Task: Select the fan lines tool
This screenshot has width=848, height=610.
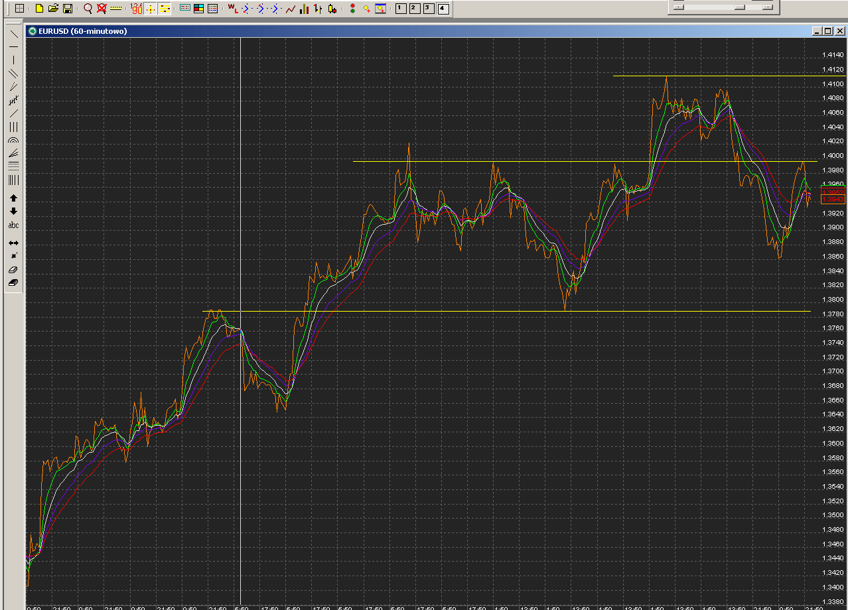Action: pyautogui.click(x=13, y=153)
